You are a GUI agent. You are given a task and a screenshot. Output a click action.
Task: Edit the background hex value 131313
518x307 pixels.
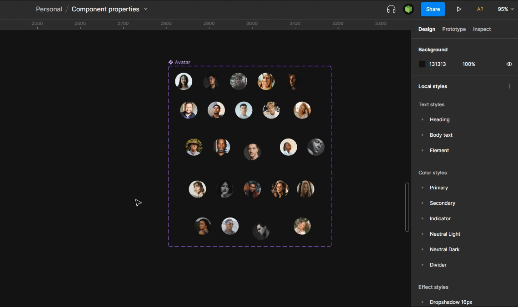click(438, 64)
